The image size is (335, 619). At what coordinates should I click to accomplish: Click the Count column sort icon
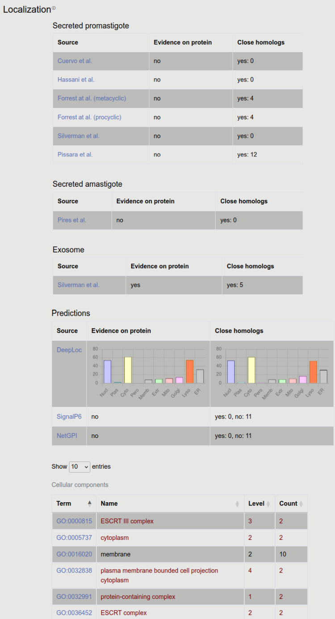coord(302,504)
